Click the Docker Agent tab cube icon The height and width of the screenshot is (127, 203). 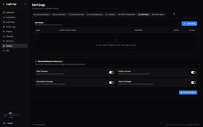click(x=153, y=14)
